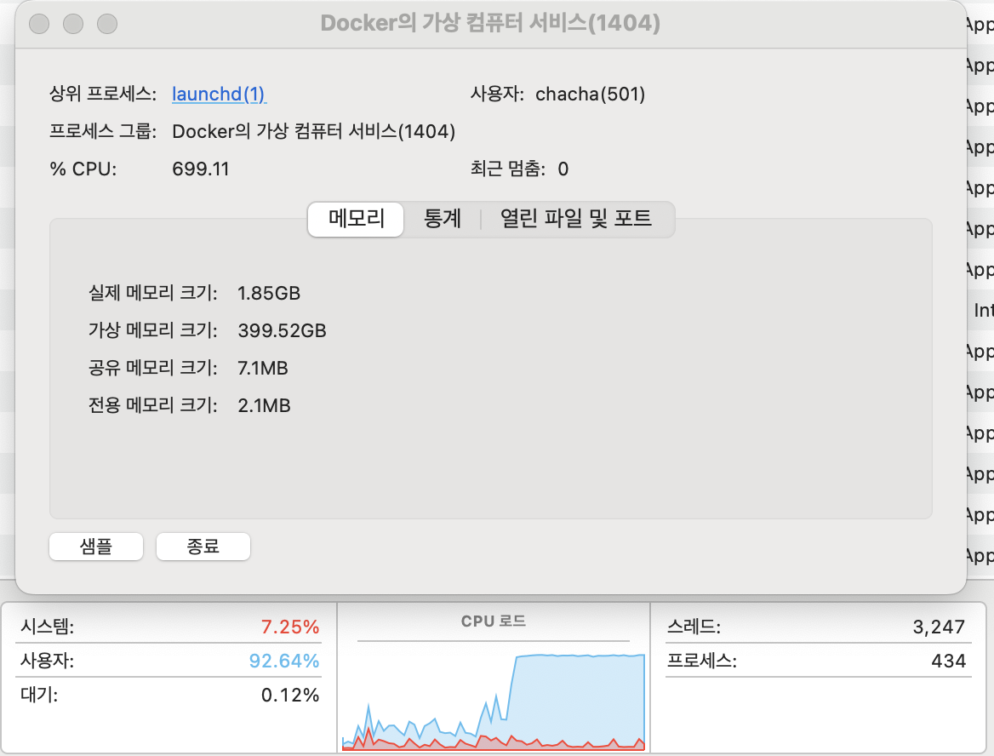The height and width of the screenshot is (756, 994).
Task: Click the 사용자 CPU percentage 92.64%
Action: (284, 661)
